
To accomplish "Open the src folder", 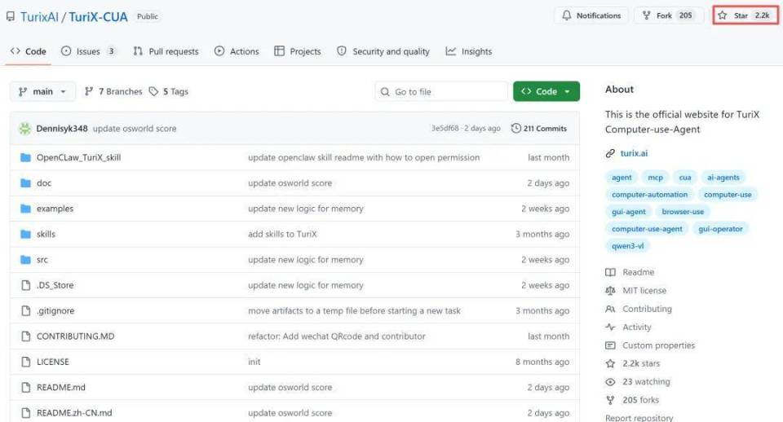I will click(42, 259).
